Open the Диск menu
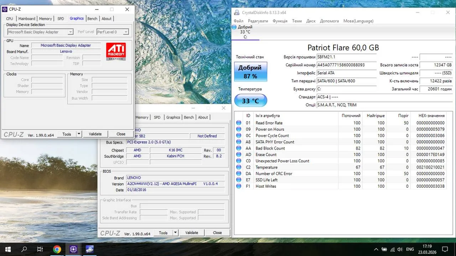Image resolution: width=456 pixels, height=256 pixels. tap(311, 21)
